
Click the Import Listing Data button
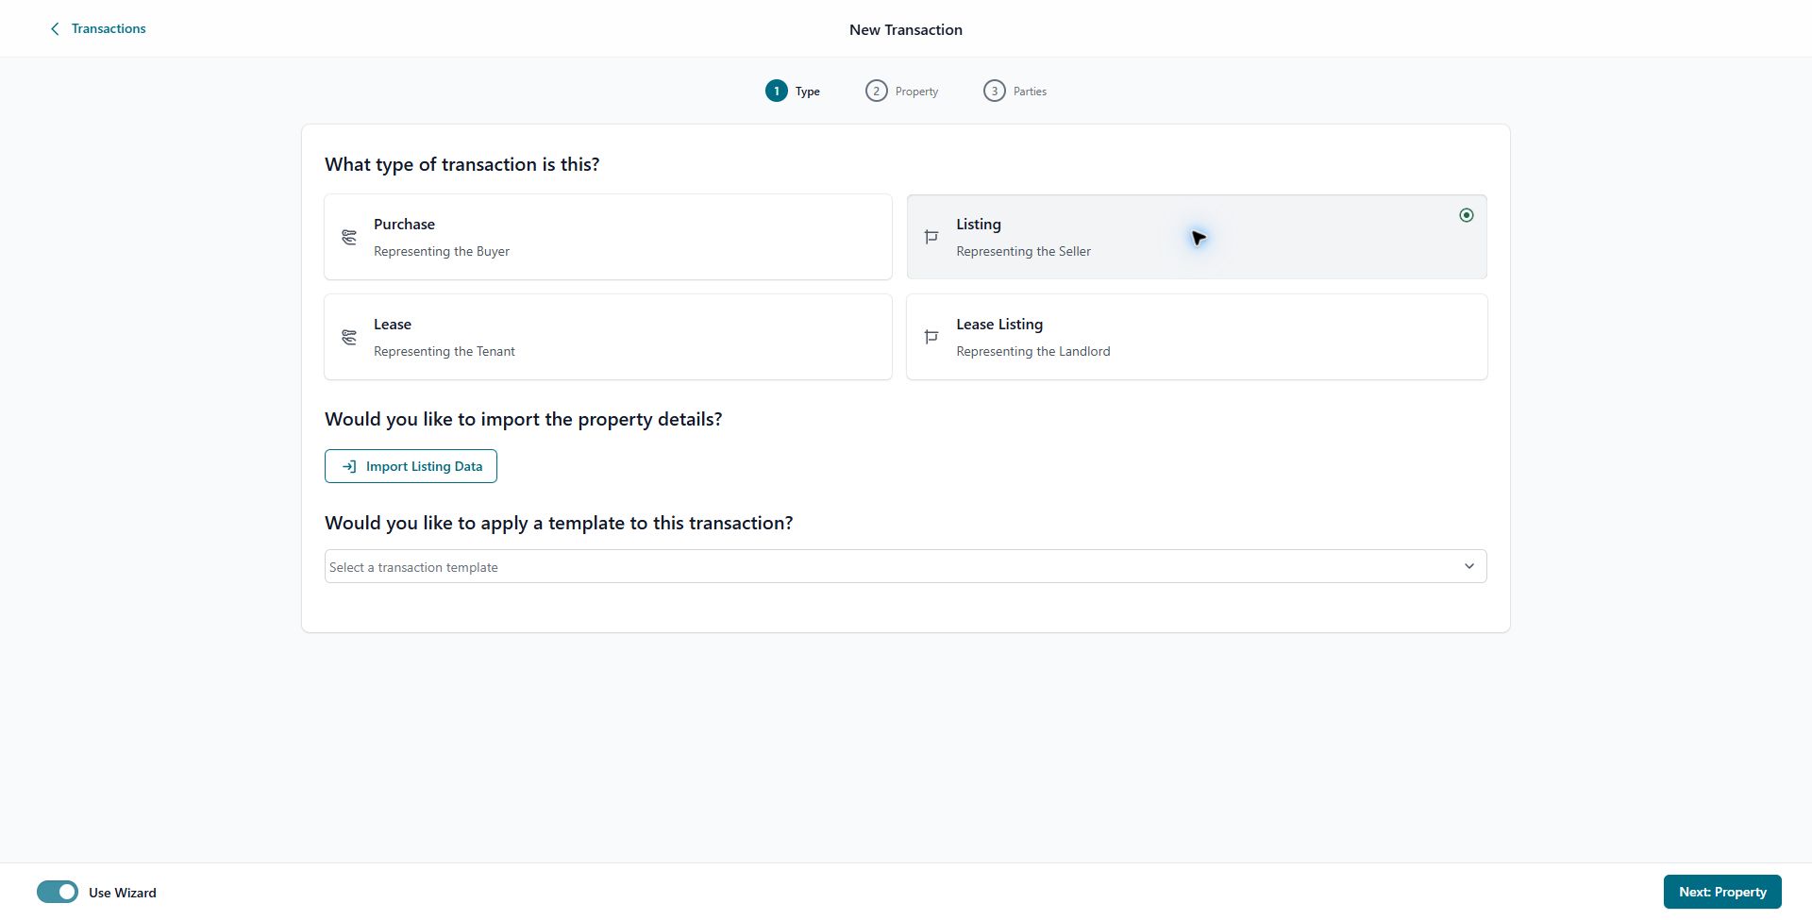(x=411, y=466)
